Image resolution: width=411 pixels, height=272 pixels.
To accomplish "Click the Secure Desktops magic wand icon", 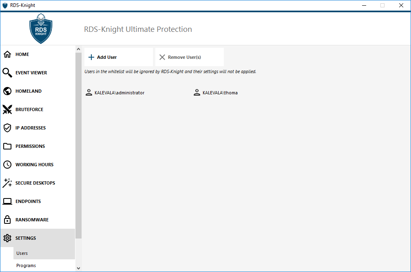I will [7, 183].
